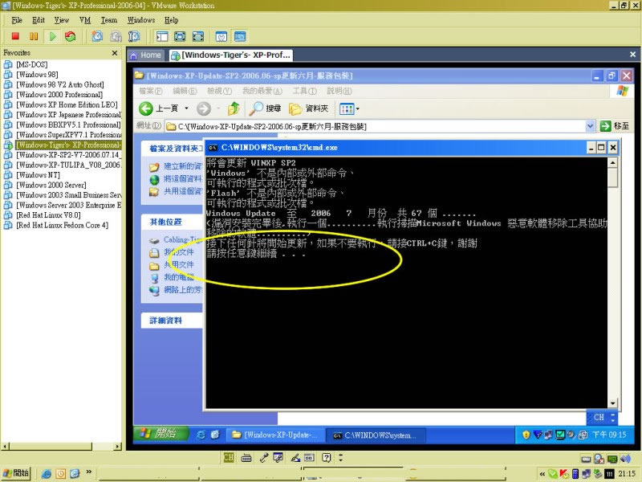Open the Edit menu in VMware
The image size is (642, 482).
point(39,20)
